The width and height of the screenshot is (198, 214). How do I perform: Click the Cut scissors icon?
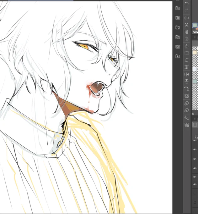(187, 25)
